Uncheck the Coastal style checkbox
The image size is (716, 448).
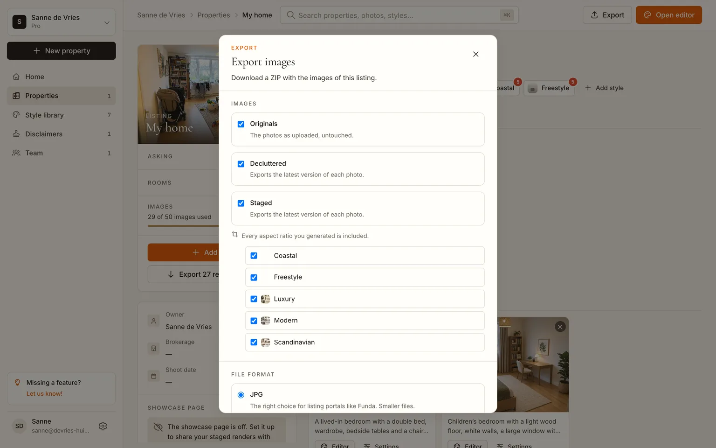[254, 256]
